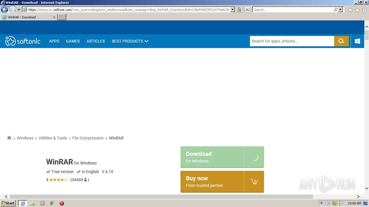Click the volume speaker tray icon
The image size is (369, 207).
328,203
